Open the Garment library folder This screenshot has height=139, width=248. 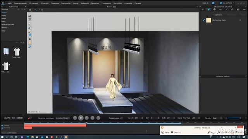click(x=4, y=12)
